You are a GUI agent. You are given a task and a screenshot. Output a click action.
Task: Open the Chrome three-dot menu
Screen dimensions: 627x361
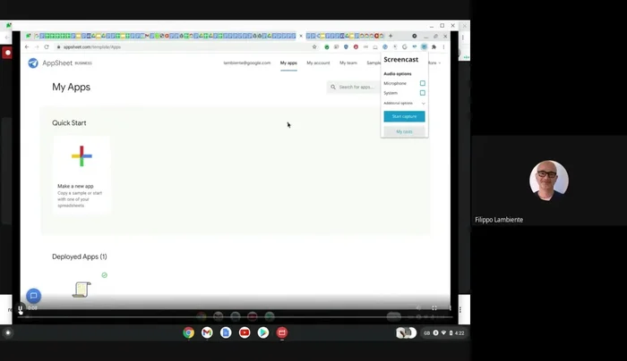(443, 47)
